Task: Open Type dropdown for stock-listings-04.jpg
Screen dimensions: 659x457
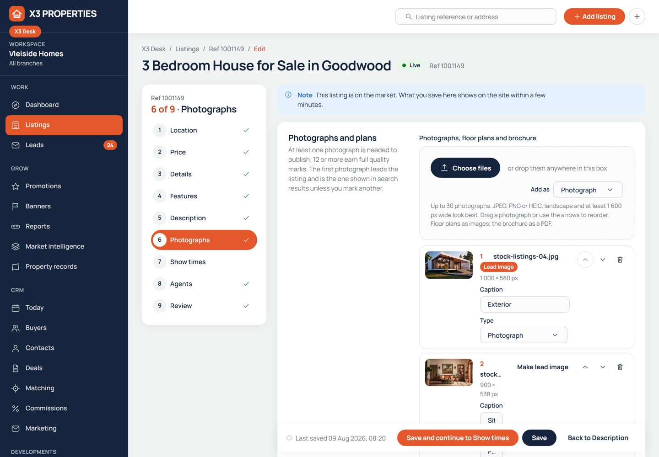Action: click(524, 335)
